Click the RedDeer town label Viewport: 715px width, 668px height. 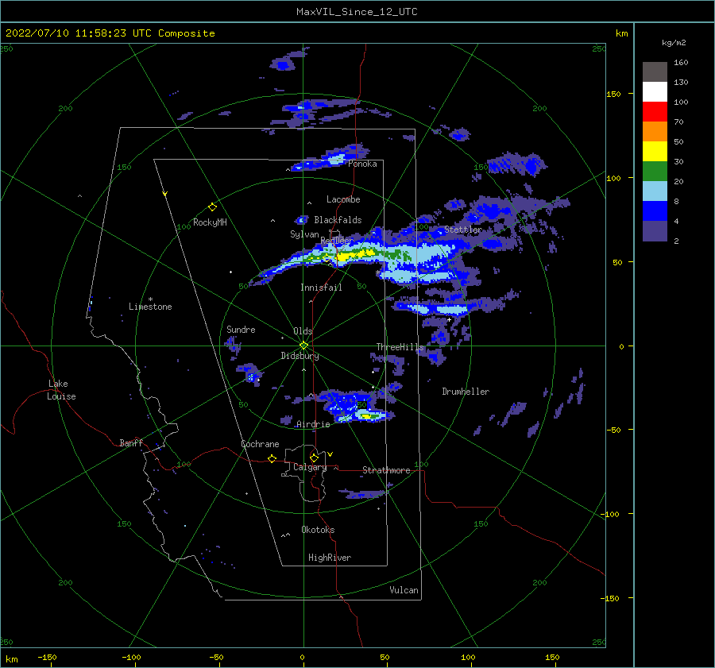tap(337, 241)
